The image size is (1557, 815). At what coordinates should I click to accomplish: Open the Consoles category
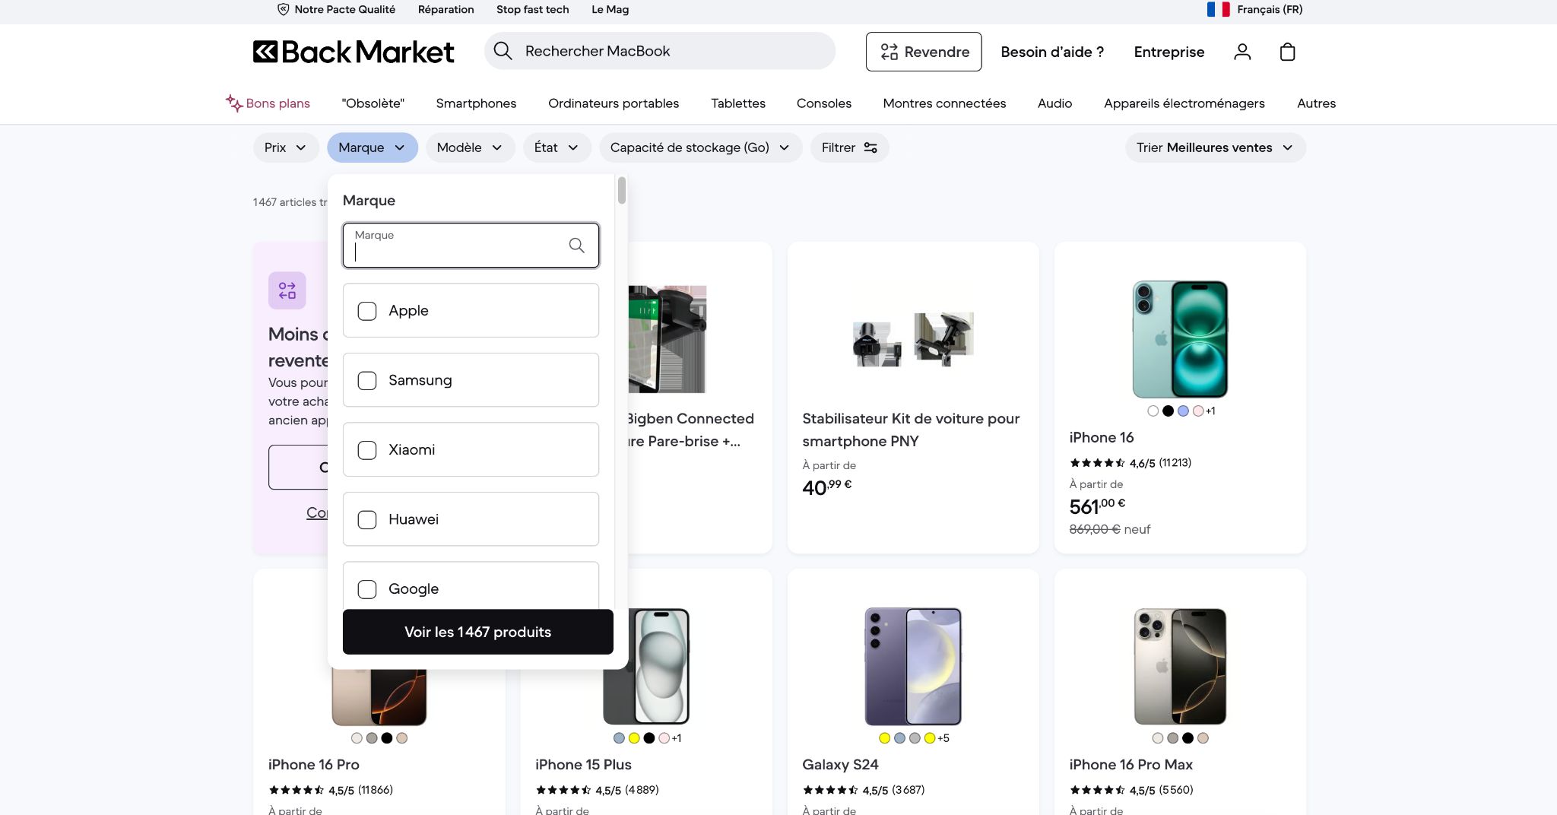pyautogui.click(x=824, y=103)
